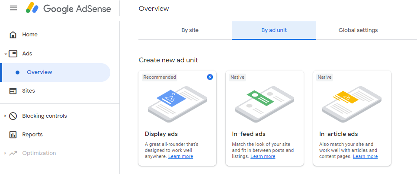This screenshot has width=417, height=174.
Task: Expand the Optimization section arrow
Action: 5,153
